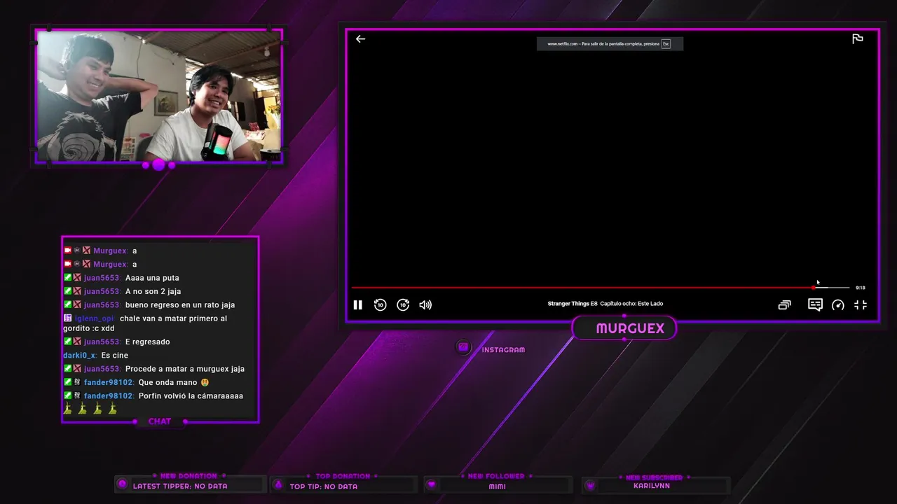The width and height of the screenshot is (897, 504).
Task: Click darki0_x username in chat
Action: tap(79, 356)
